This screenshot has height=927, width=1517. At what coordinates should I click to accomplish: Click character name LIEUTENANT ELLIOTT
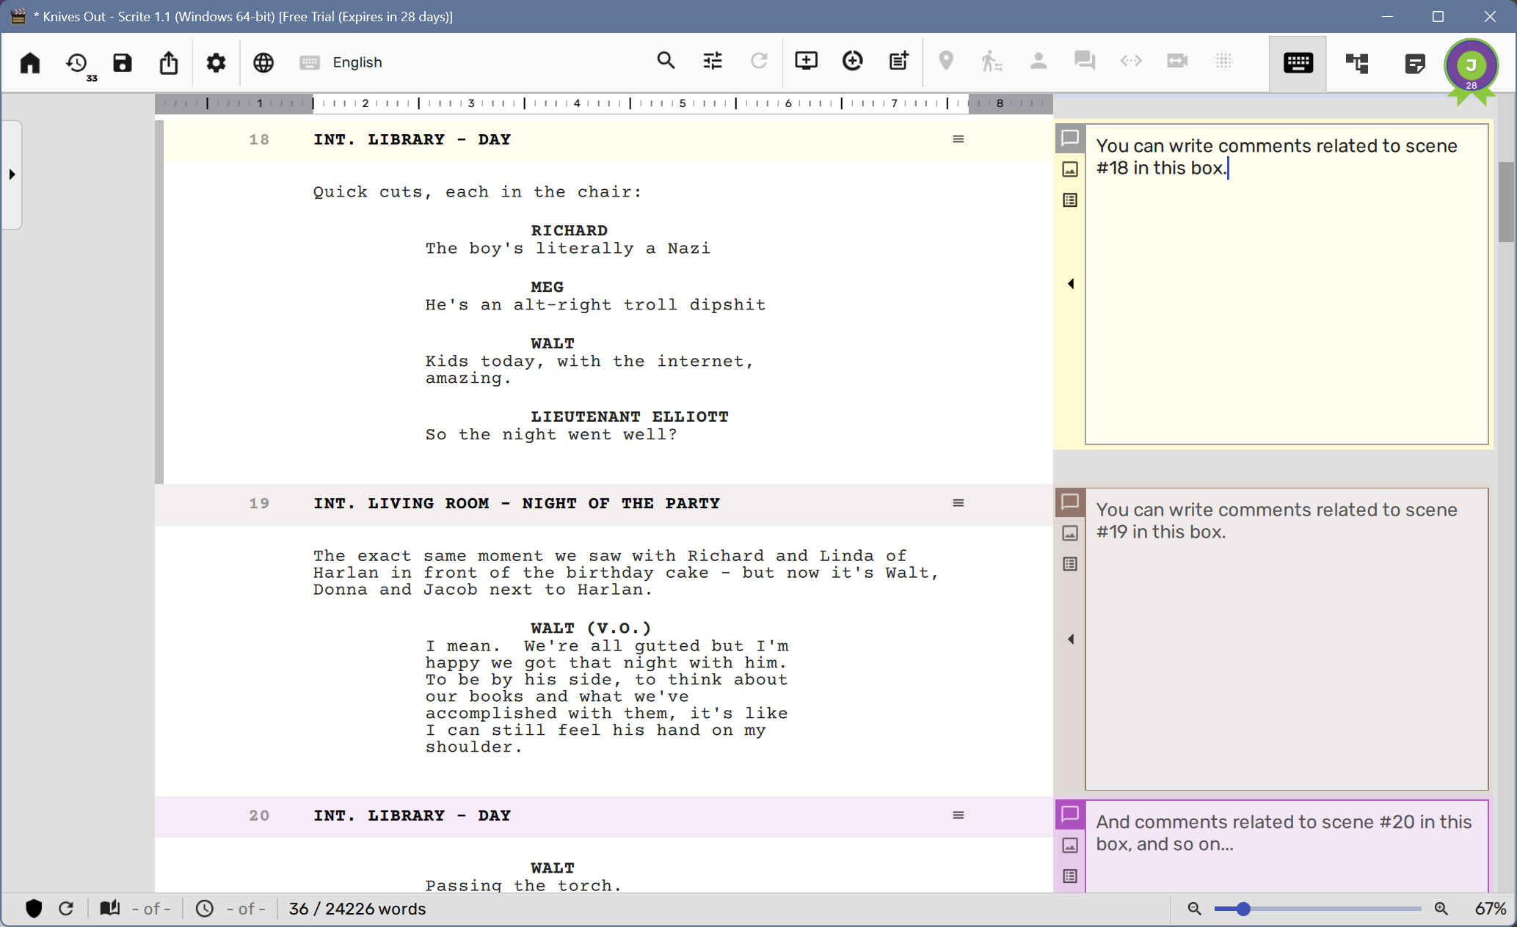click(x=630, y=417)
